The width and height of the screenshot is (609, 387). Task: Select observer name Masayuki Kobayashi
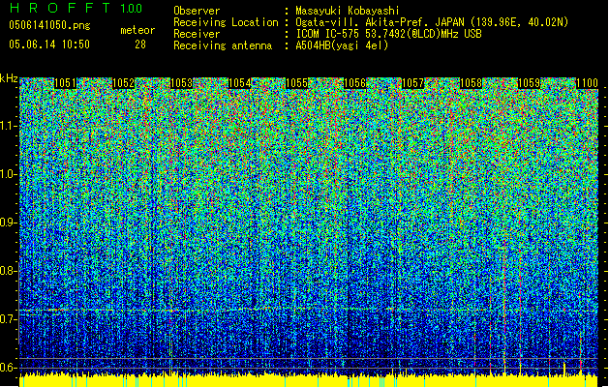coord(349,10)
